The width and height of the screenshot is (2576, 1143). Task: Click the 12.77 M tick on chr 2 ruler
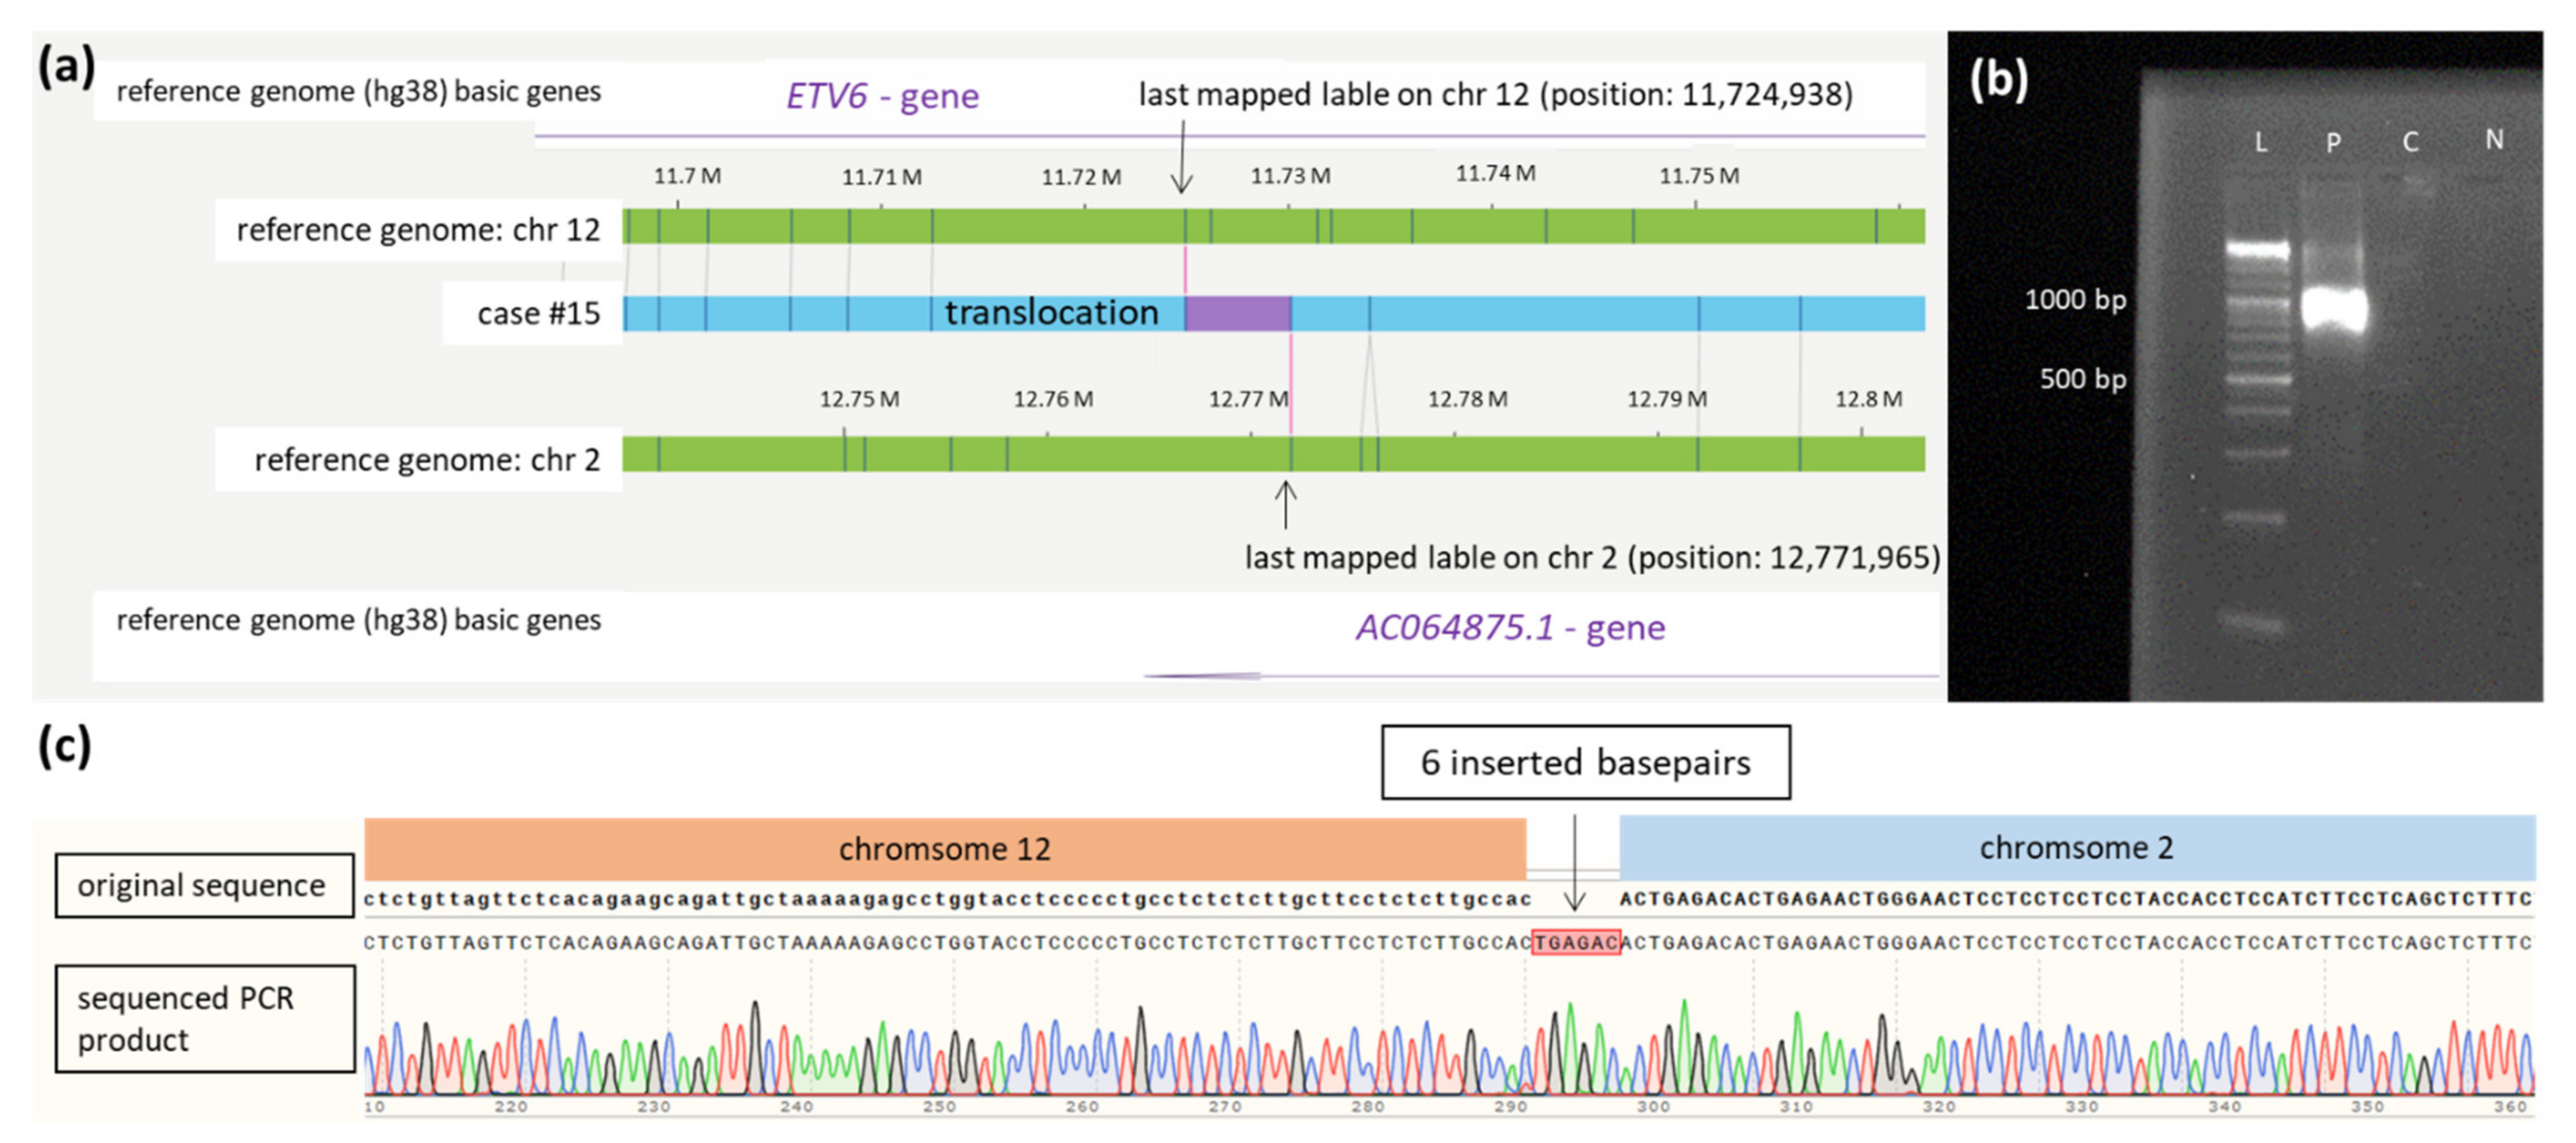point(1248,399)
